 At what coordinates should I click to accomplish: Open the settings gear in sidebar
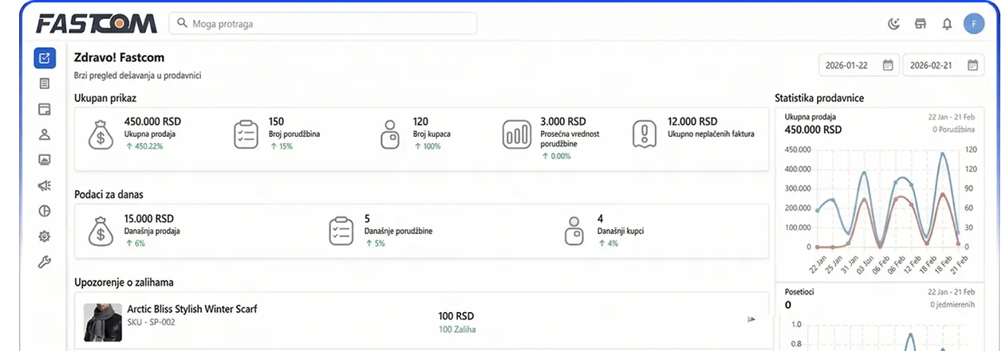[45, 236]
